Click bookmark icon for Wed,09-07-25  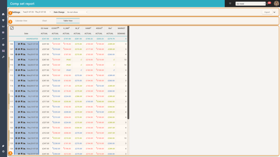point(22,86)
